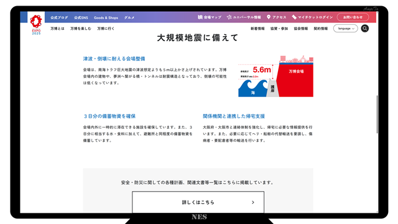The height and width of the screenshot is (224, 398).
Task: Open グルメ link
Action: [x=129, y=17]
